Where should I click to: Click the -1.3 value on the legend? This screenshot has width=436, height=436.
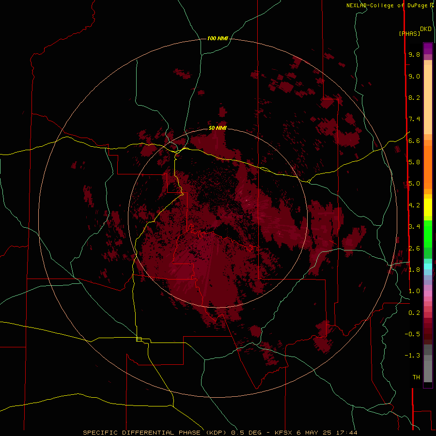click(412, 356)
